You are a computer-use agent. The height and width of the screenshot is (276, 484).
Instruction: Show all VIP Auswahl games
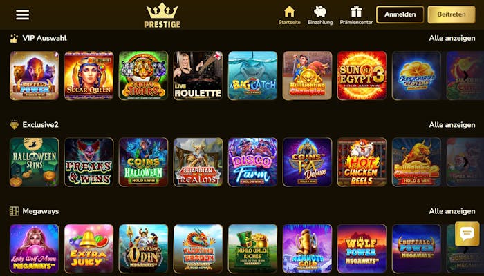coord(452,38)
